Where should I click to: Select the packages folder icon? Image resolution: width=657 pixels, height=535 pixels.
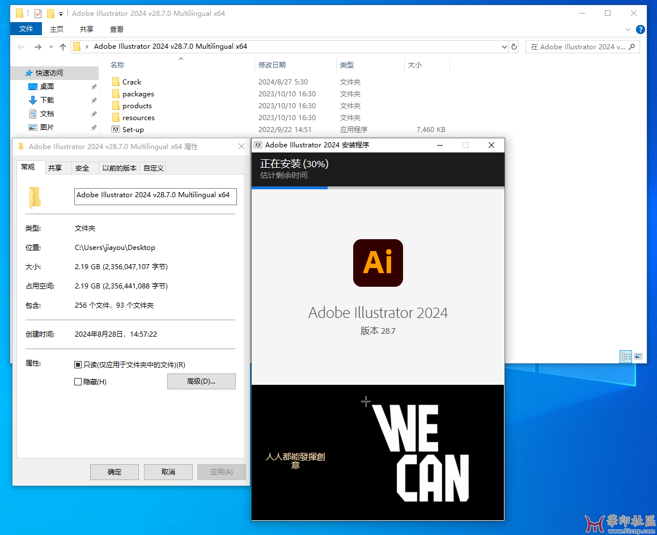click(x=116, y=94)
